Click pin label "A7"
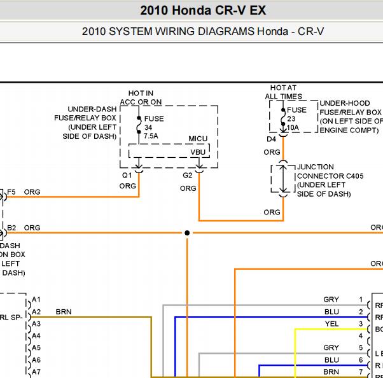The image size is (383, 378). pos(36,372)
